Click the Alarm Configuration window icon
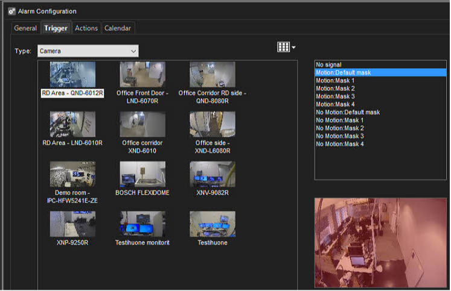This screenshot has height=291, width=451. tap(11, 11)
